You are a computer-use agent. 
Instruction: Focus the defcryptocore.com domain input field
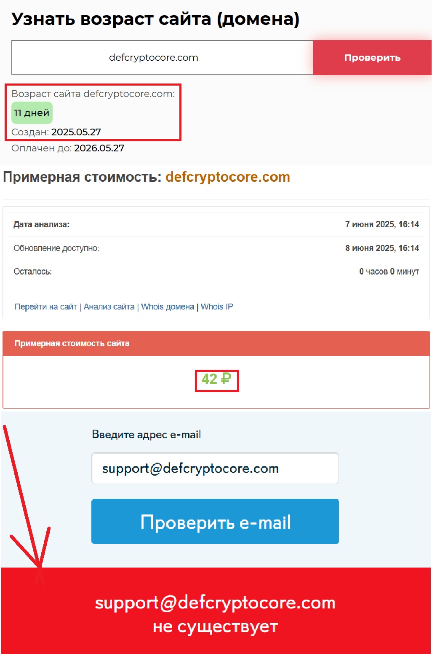[x=163, y=58]
